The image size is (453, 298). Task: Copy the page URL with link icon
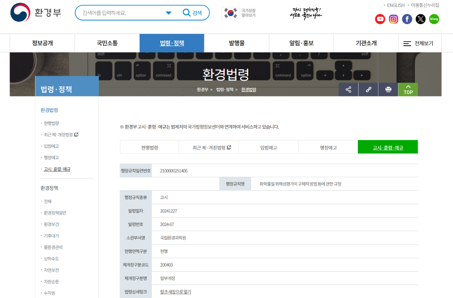click(x=368, y=90)
